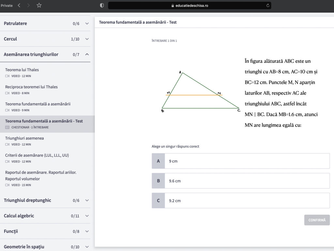Viewport: 334px width, 251px height.
Task: Click video icon under Teorema lui Thales
Action: [8, 76]
